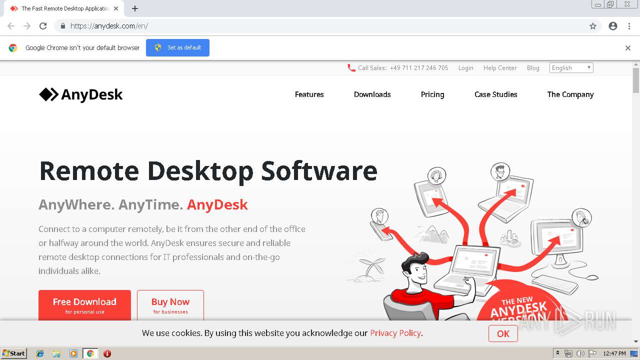Open the media player taskbar icon
Image resolution: width=640 pixels, height=360 pixels.
tap(73, 353)
